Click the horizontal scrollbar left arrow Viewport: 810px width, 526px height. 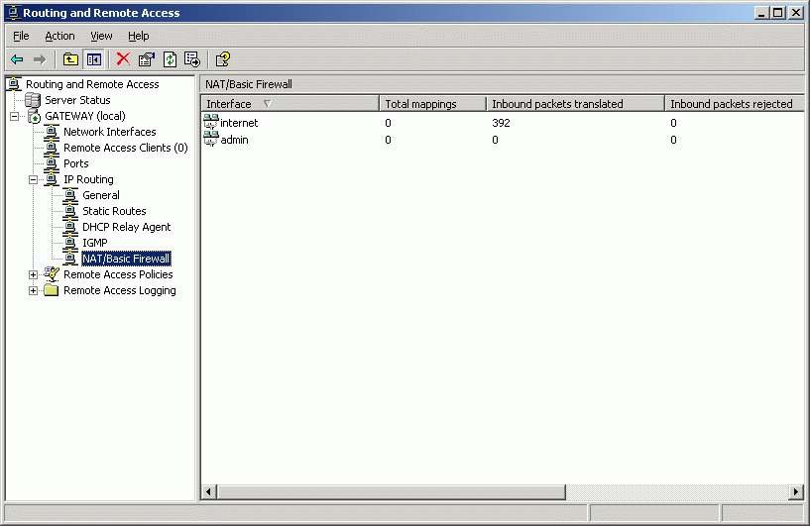coord(208,492)
